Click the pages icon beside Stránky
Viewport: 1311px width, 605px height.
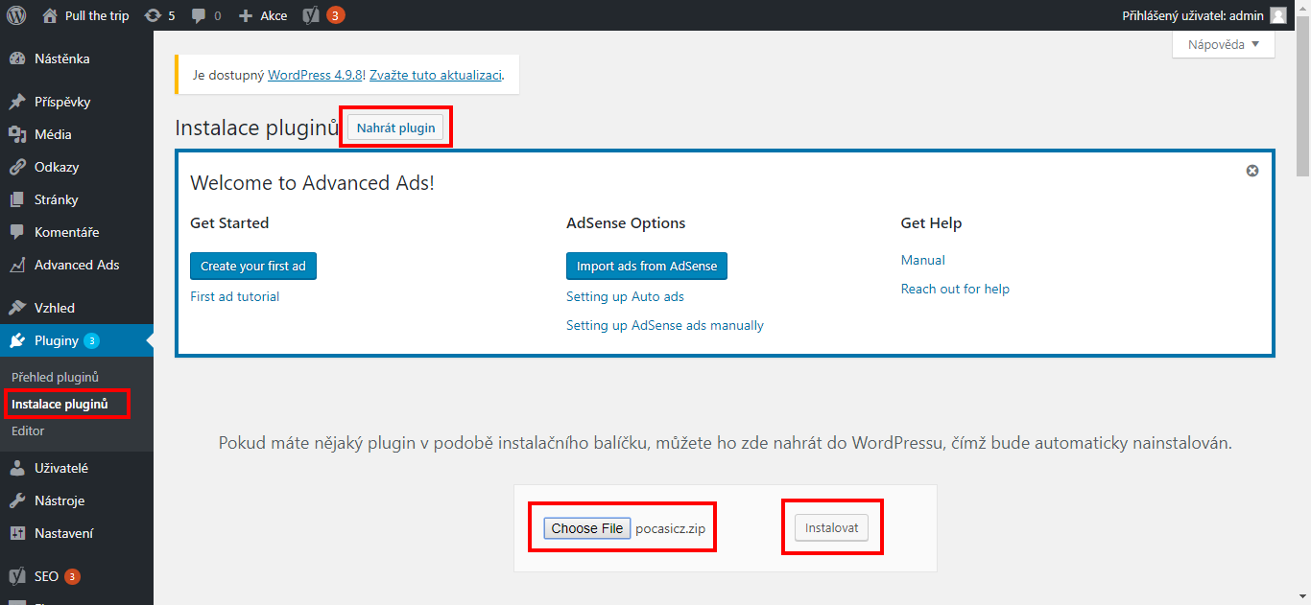point(17,199)
